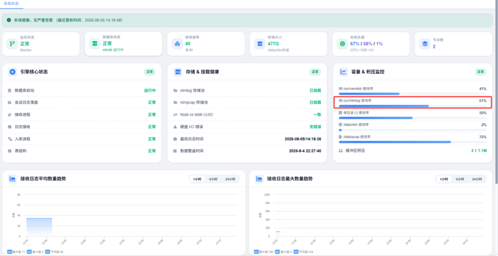Click the 引擎核心状态 play icon
Viewport: 498px width, 256px height.
click(x=12, y=72)
